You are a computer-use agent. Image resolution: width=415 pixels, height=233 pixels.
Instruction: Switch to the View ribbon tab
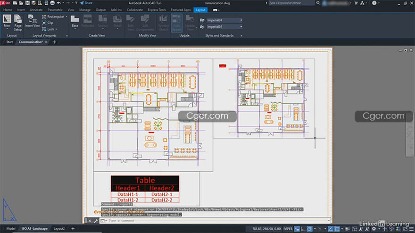[71, 10]
